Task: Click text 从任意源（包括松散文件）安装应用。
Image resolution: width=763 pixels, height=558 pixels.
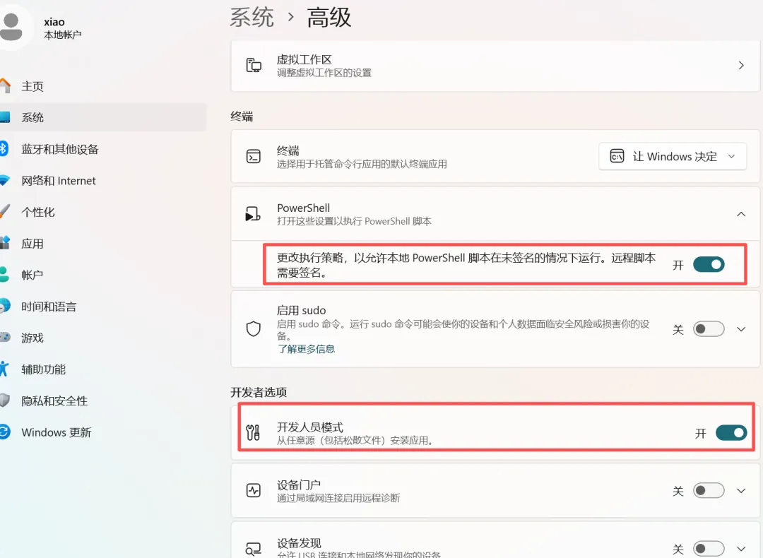Action: (x=355, y=440)
